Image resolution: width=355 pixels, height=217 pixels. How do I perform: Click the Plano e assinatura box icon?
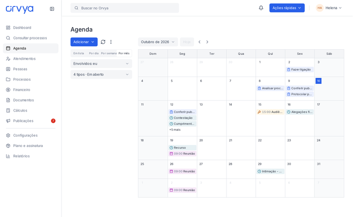pyautogui.click(x=8, y=145)
